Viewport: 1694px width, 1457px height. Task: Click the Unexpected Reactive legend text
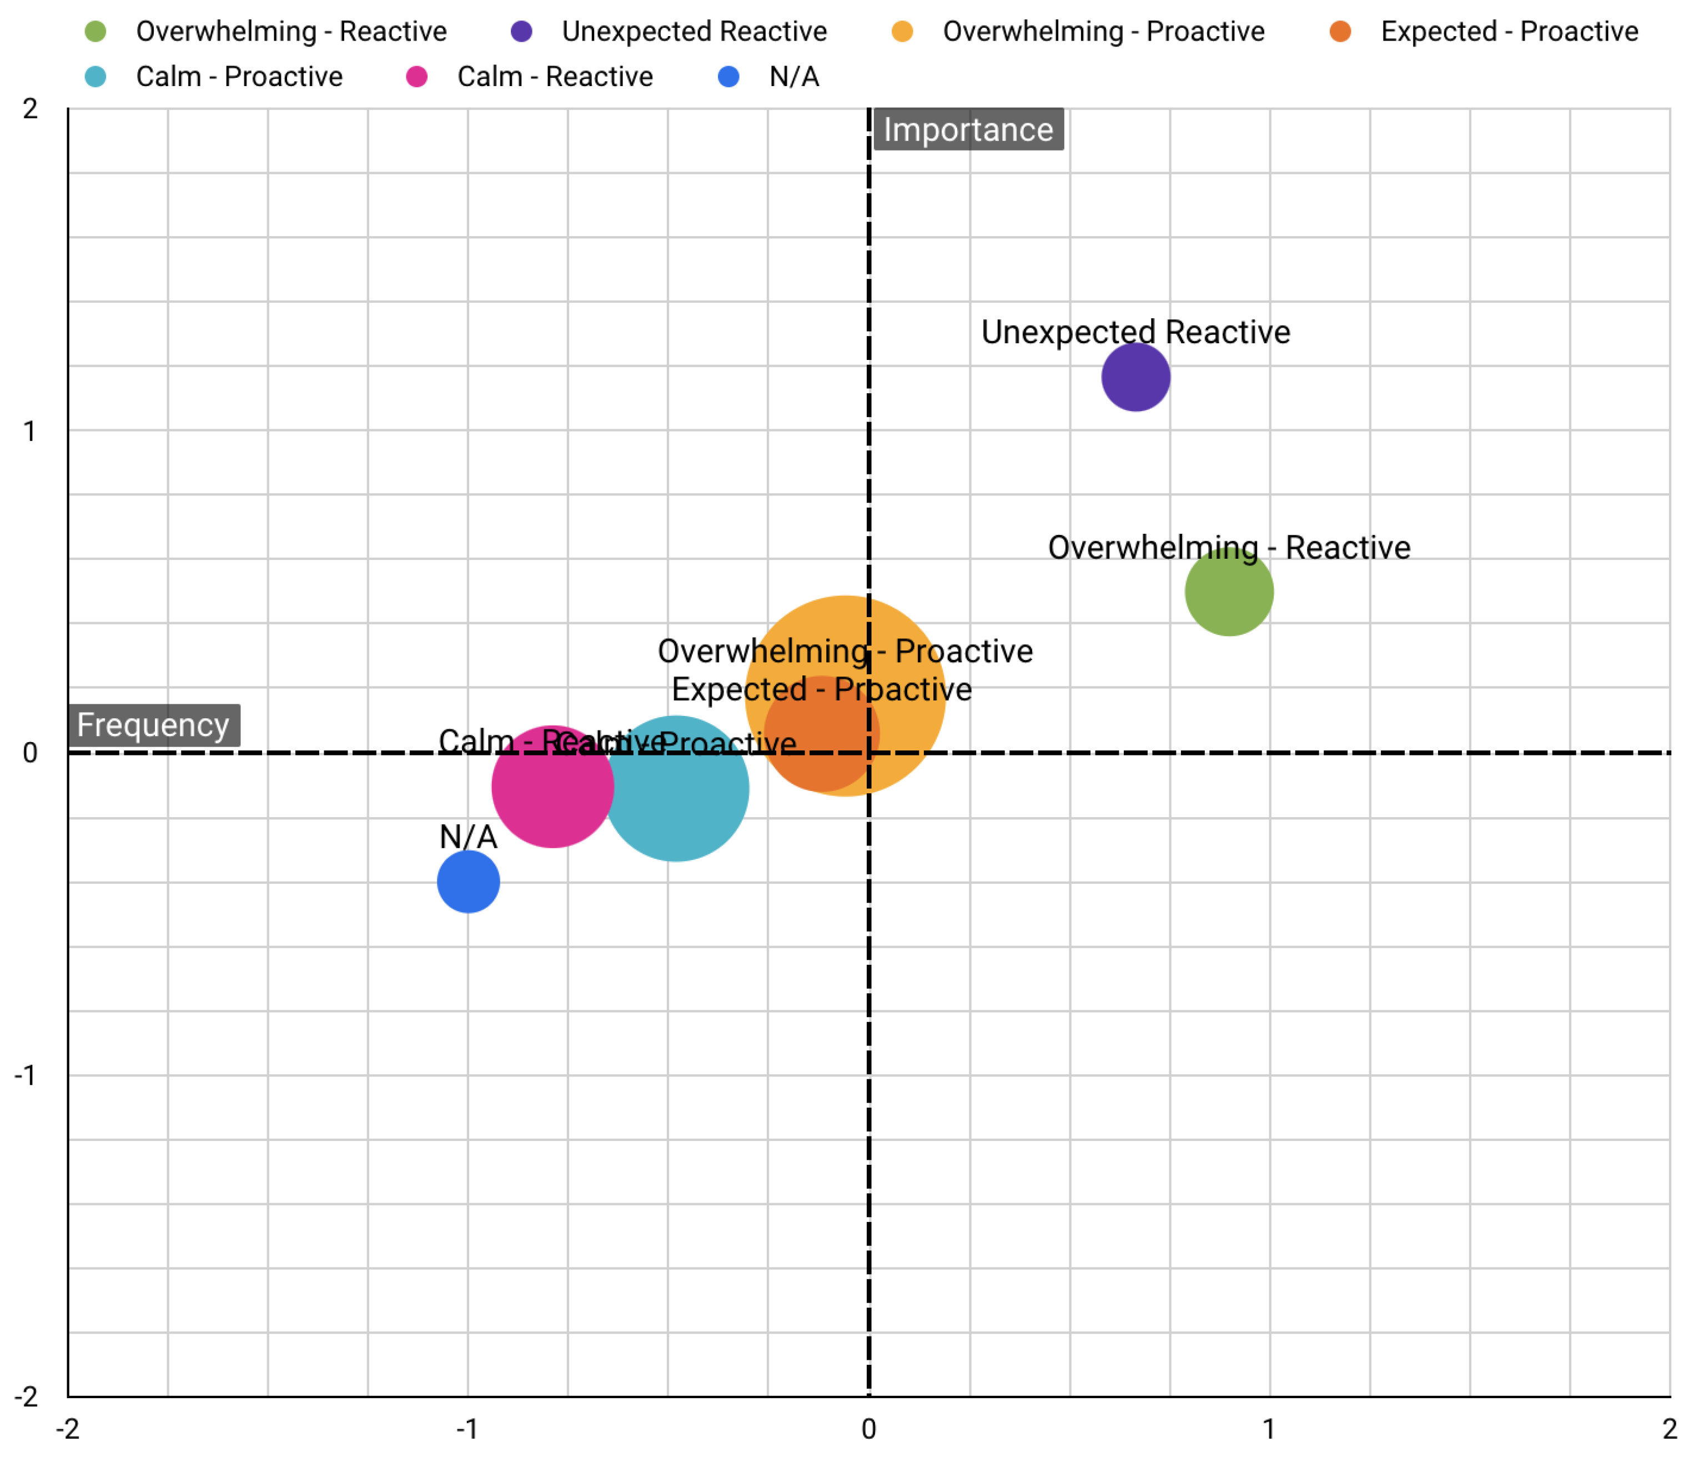[x=694, y=32]
